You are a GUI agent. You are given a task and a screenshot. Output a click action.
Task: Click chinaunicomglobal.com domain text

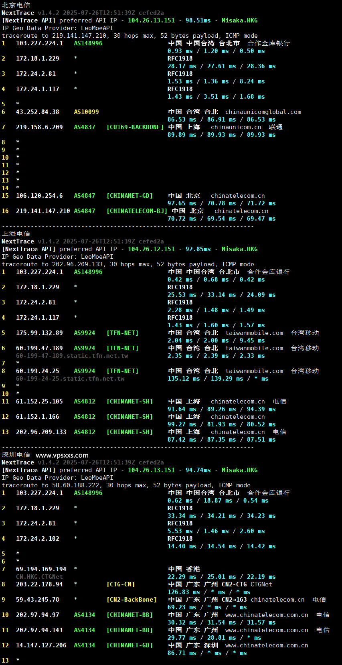point(263,112)
